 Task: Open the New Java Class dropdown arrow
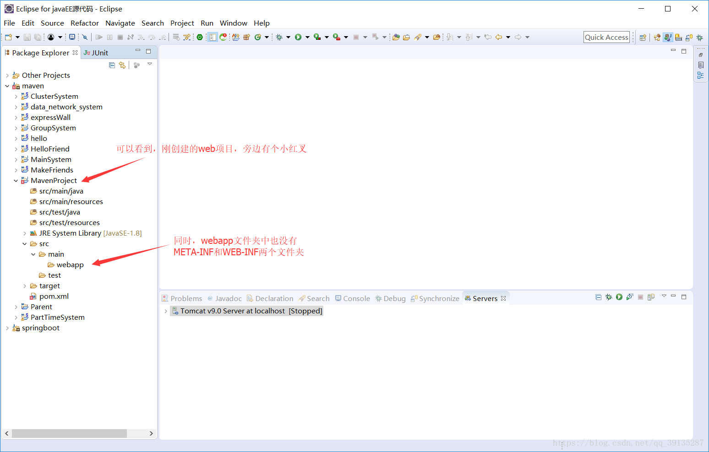(267, 37)
